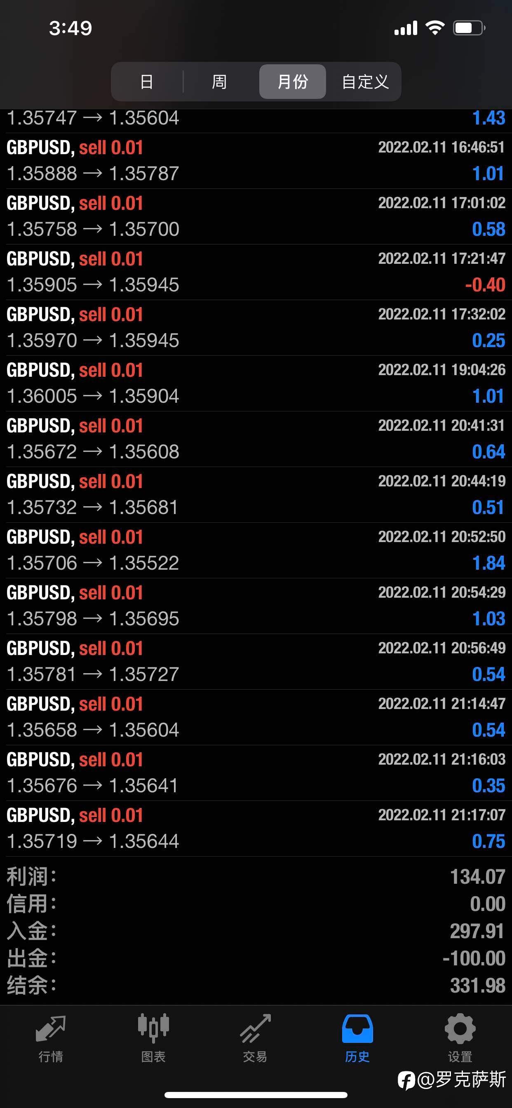Tap the profit value 0.58
Screen dimensions: 512x1108
click(x=489, y=229)
